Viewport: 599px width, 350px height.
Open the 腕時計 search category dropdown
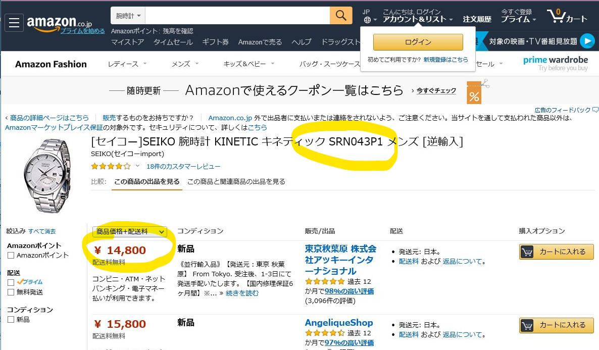[x=128, y=15]
